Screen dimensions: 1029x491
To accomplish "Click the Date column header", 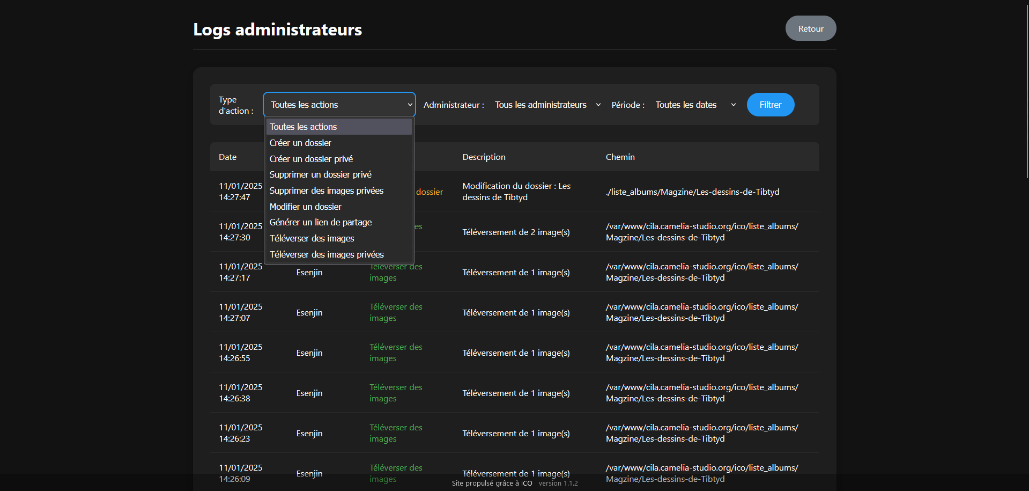I will (x=227, y=157).
